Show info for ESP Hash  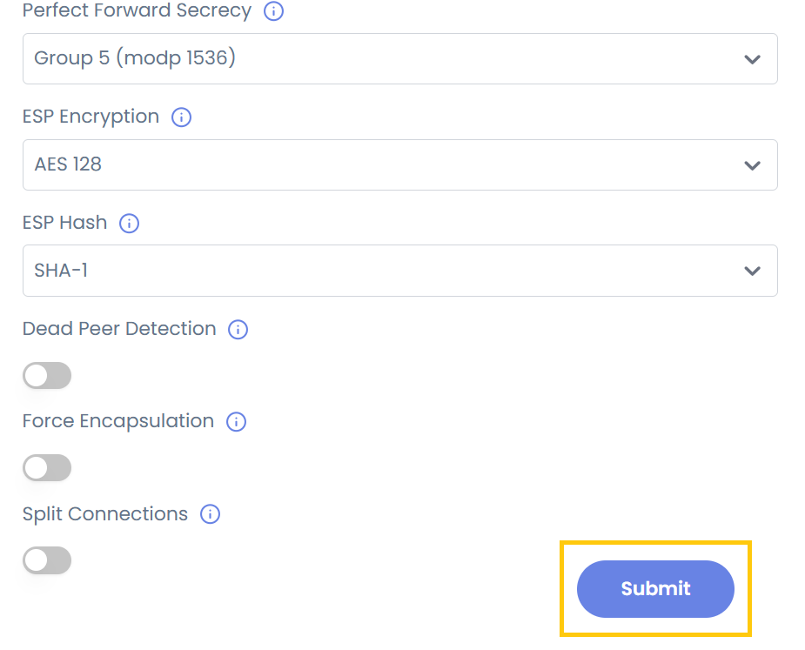[129, 224]
